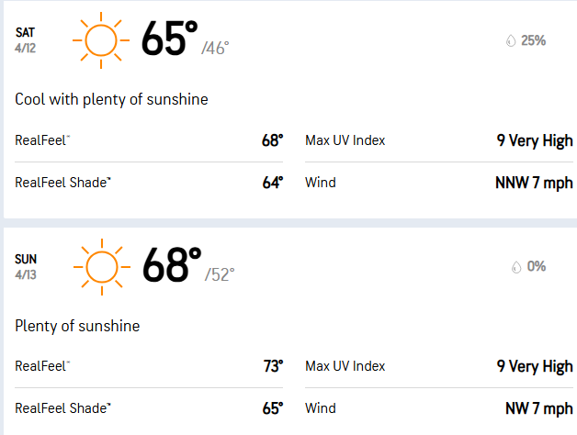Click Saturday's Max UV Index label

click(345, 140)
